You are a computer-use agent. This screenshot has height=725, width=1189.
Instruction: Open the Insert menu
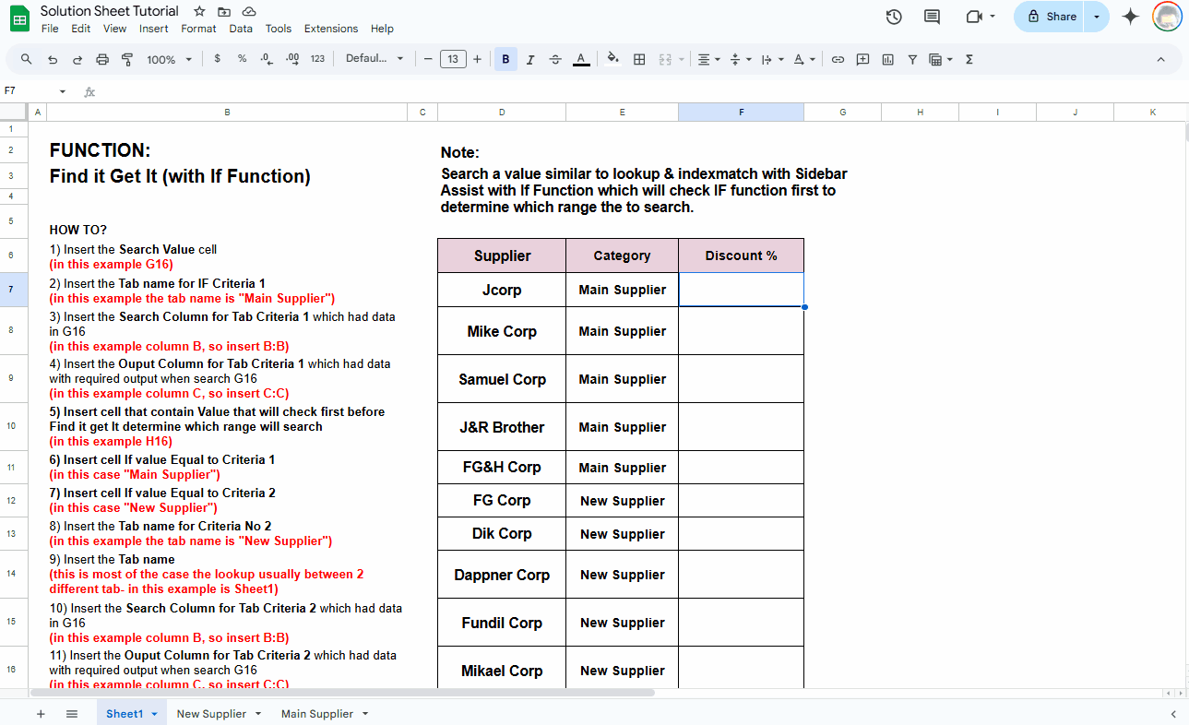pos(154,29)
